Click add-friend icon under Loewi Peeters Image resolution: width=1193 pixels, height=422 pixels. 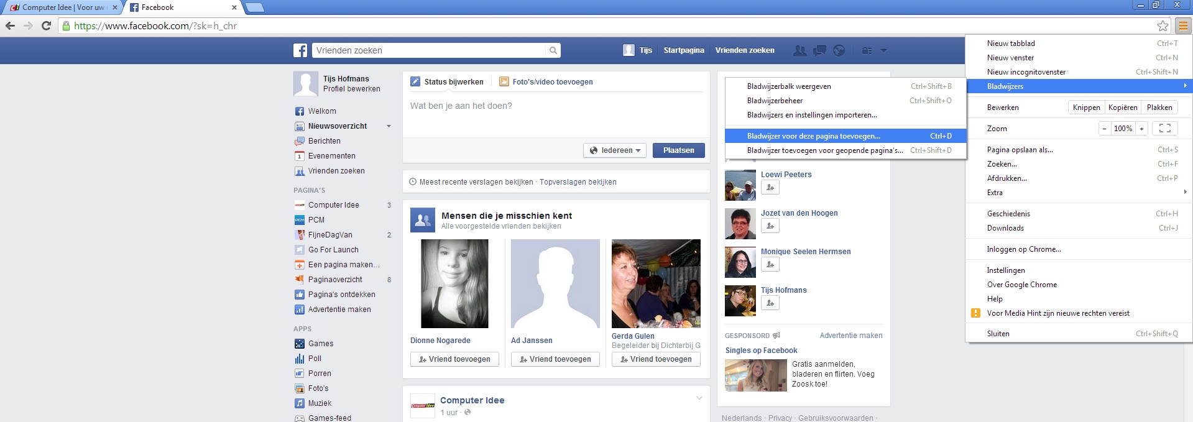(x=770, y=187)
